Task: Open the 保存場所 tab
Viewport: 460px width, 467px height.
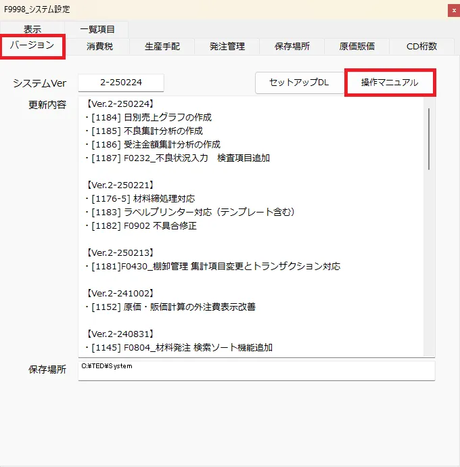Action: click(x=292, y=47)
